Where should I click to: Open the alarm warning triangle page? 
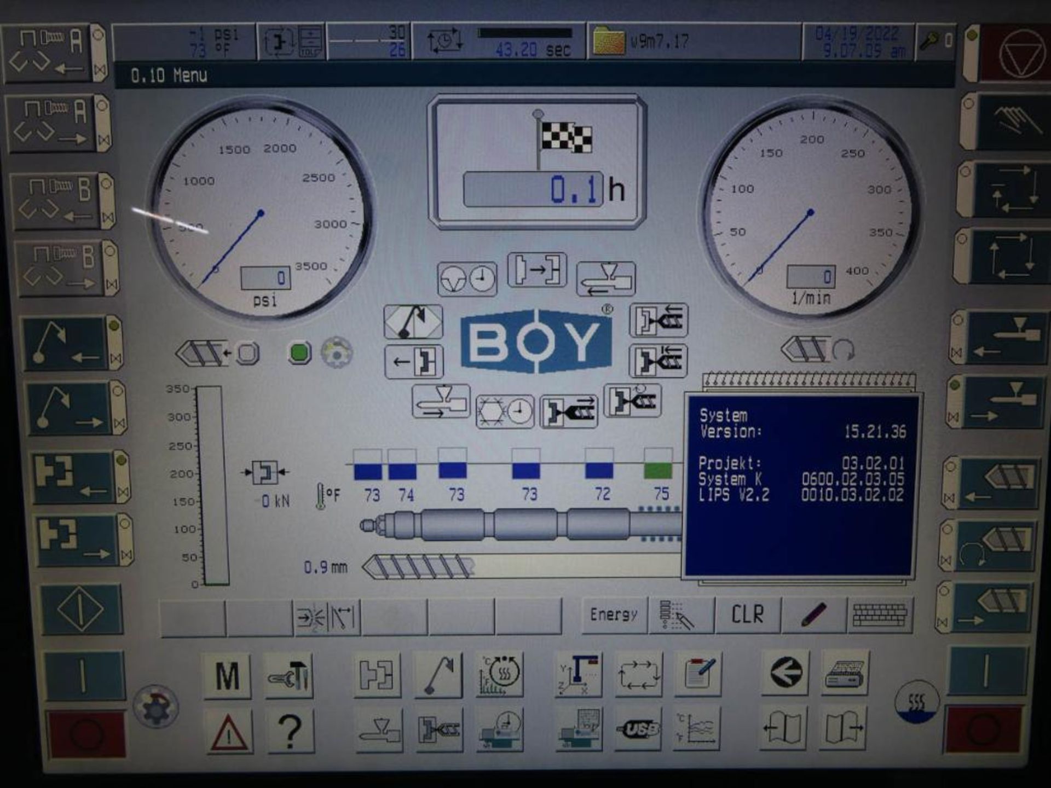tap(229, 732)
